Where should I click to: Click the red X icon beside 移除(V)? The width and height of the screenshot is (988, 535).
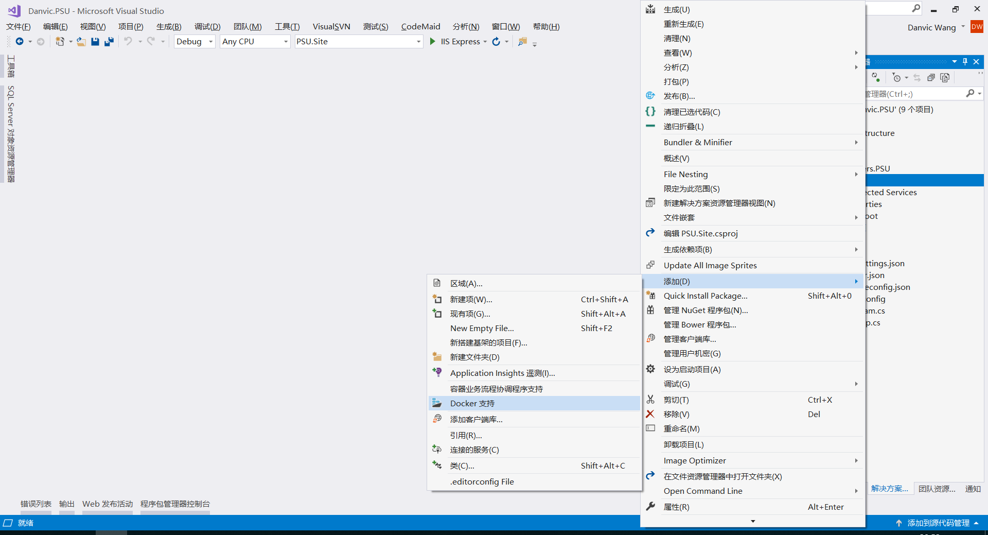coord(650,414)
